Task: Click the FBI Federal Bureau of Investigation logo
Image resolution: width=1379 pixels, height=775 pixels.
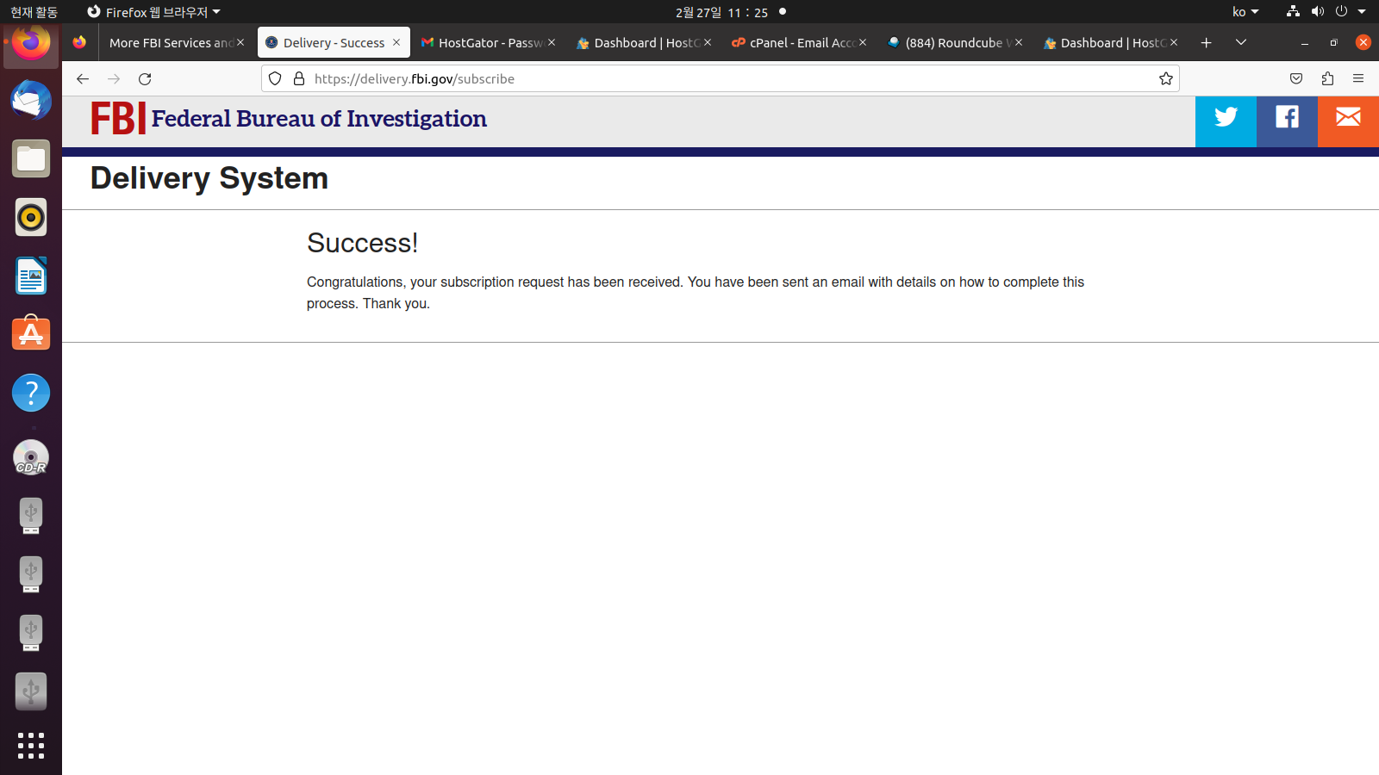Action: click(289, 119)
